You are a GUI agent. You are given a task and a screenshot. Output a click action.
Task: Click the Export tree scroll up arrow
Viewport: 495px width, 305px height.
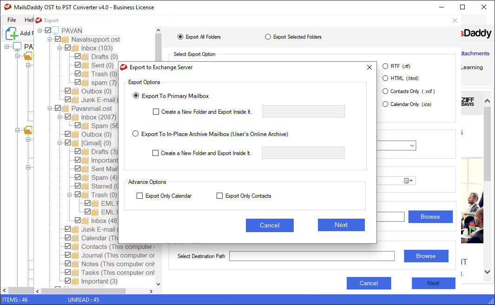tap(158, 30)
